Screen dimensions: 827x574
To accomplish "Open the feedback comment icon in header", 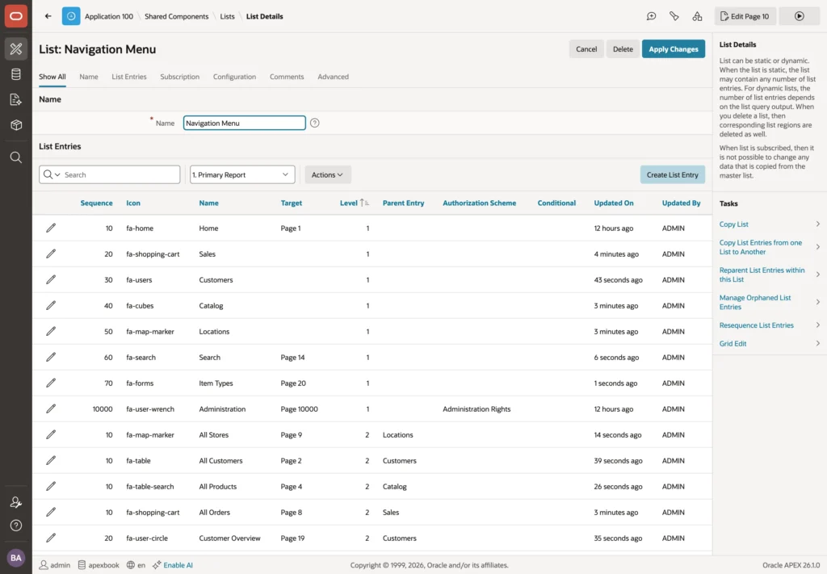I will point(652,16).
